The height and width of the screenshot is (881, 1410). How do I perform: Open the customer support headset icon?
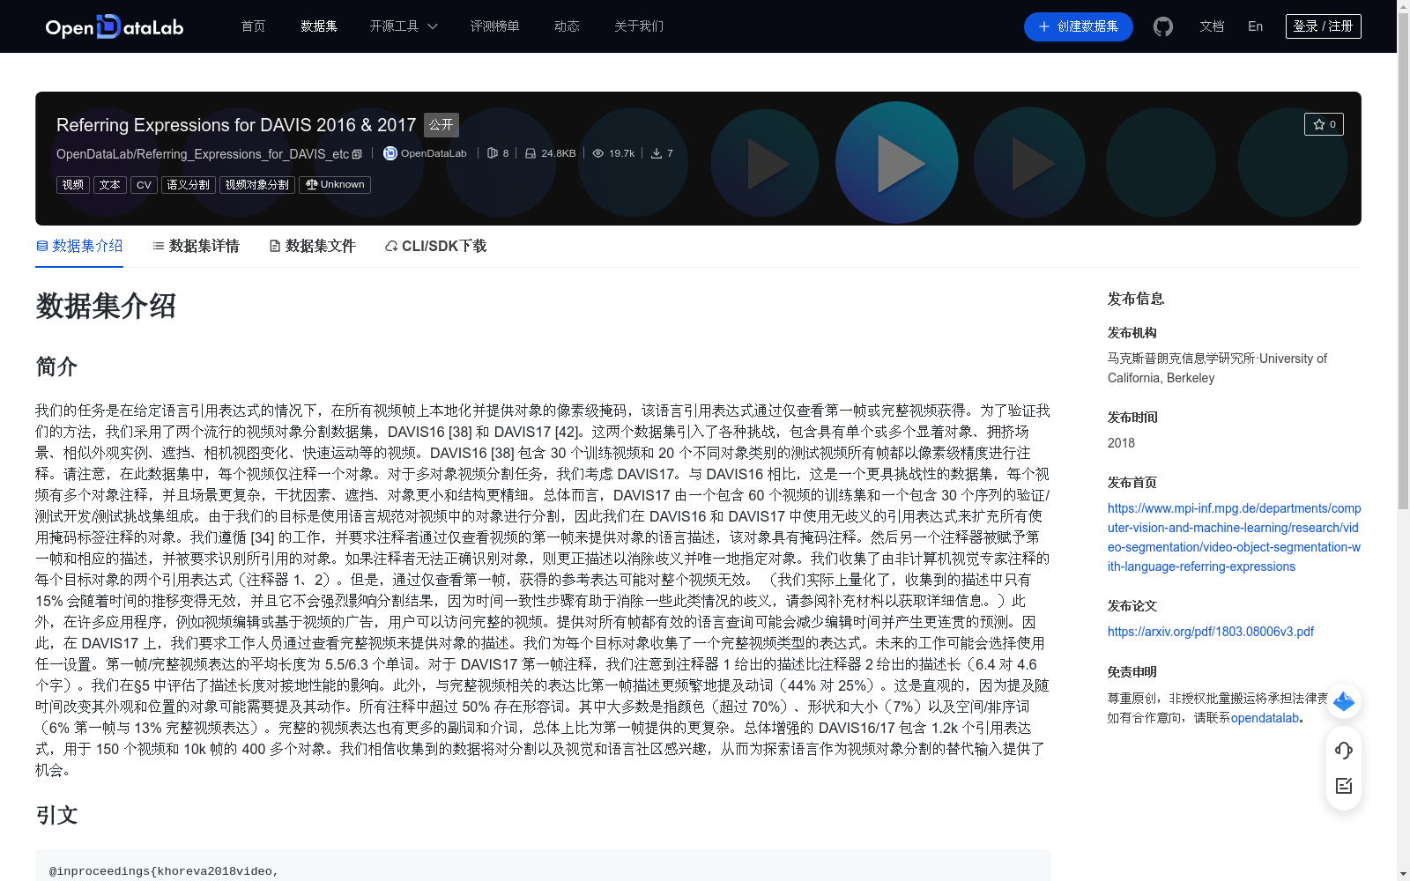[x=1344, y=750]
